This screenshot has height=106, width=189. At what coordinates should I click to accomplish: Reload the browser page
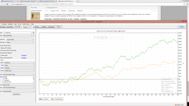[7, 4]
